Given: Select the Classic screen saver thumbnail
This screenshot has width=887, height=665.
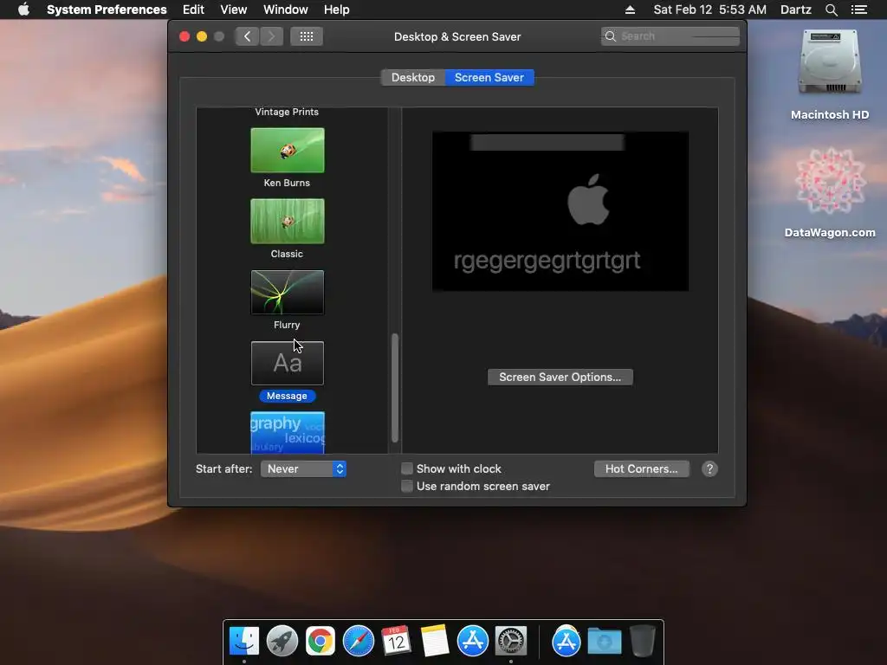Looking at the screenshot, I should (x=288, y=221).
